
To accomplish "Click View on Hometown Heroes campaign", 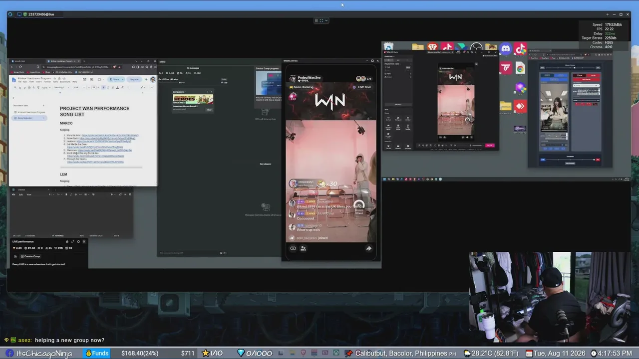I will [209, 110].
